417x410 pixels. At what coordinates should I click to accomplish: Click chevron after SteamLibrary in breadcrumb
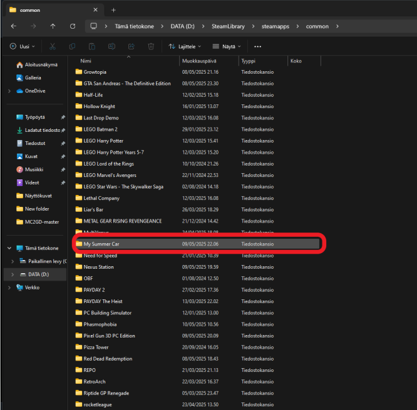pyautogui.click(x=253, y=26)
